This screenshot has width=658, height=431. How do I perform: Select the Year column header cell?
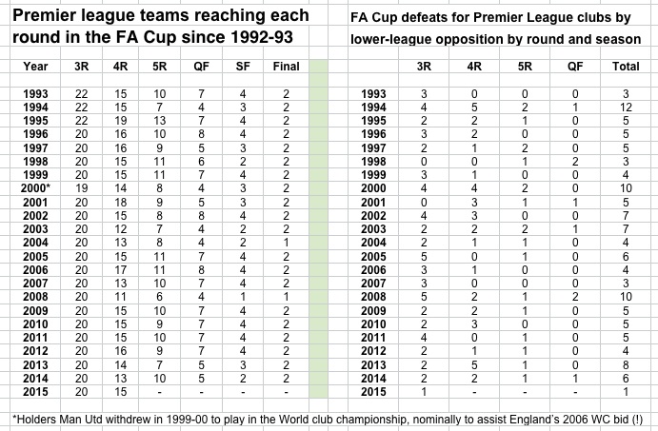pos(35,67)
